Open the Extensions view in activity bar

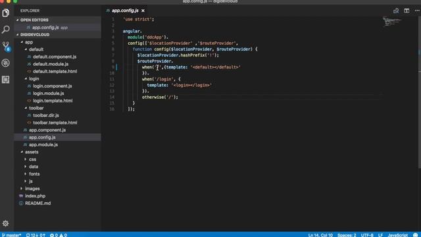click(x=6, y=80)
